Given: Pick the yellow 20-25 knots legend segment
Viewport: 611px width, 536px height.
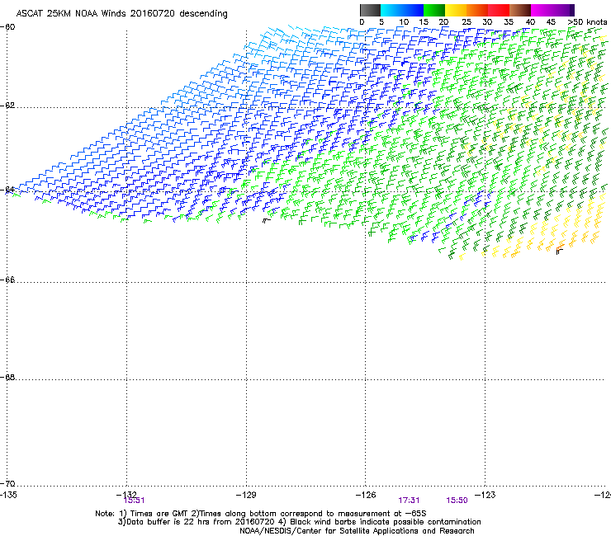Looking at the screenshot, I should pos(456,10).
